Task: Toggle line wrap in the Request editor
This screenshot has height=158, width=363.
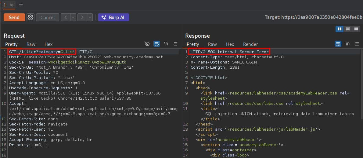Action: [x=156, y=44]
